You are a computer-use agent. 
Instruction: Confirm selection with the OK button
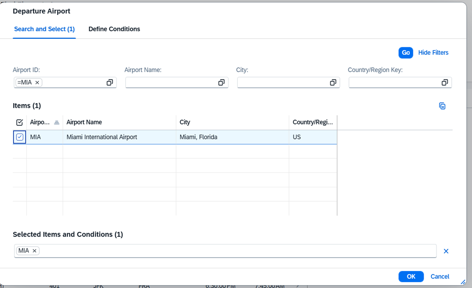(x=411, y=276)
